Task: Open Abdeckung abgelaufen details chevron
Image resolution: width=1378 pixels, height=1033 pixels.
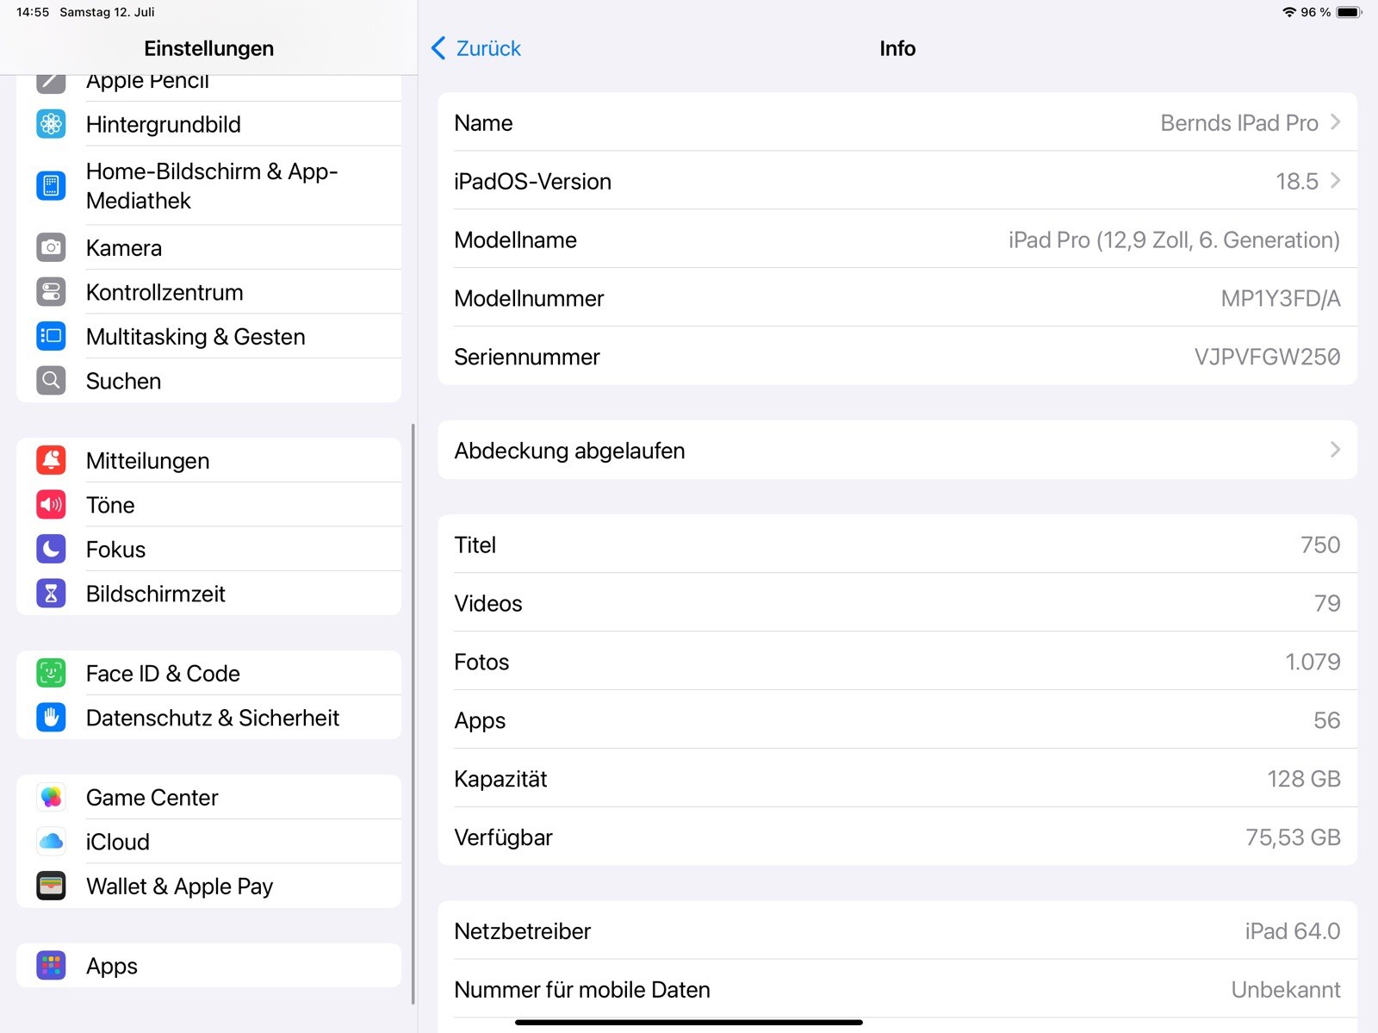Action: 1335,450
